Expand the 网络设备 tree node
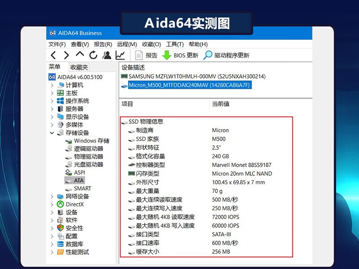359x269 pixels. [x=53, y=196]
